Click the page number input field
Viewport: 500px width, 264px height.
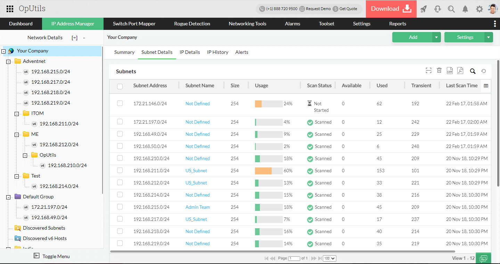(x=294, y=258)
